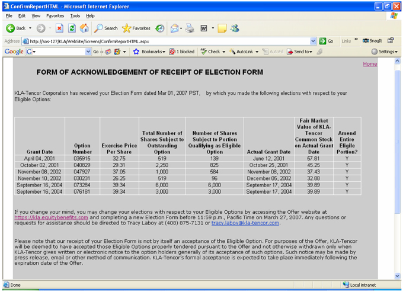Open the kla.equitybenefits.com link
403x292 pixels.
(51, 217)
